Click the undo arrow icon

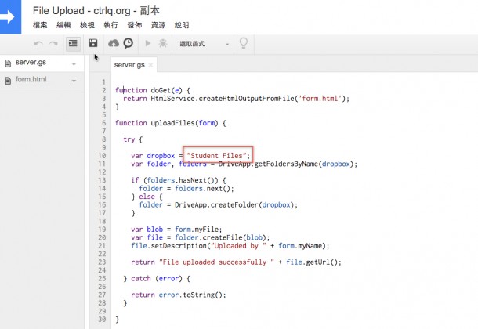tap(38, 43)
